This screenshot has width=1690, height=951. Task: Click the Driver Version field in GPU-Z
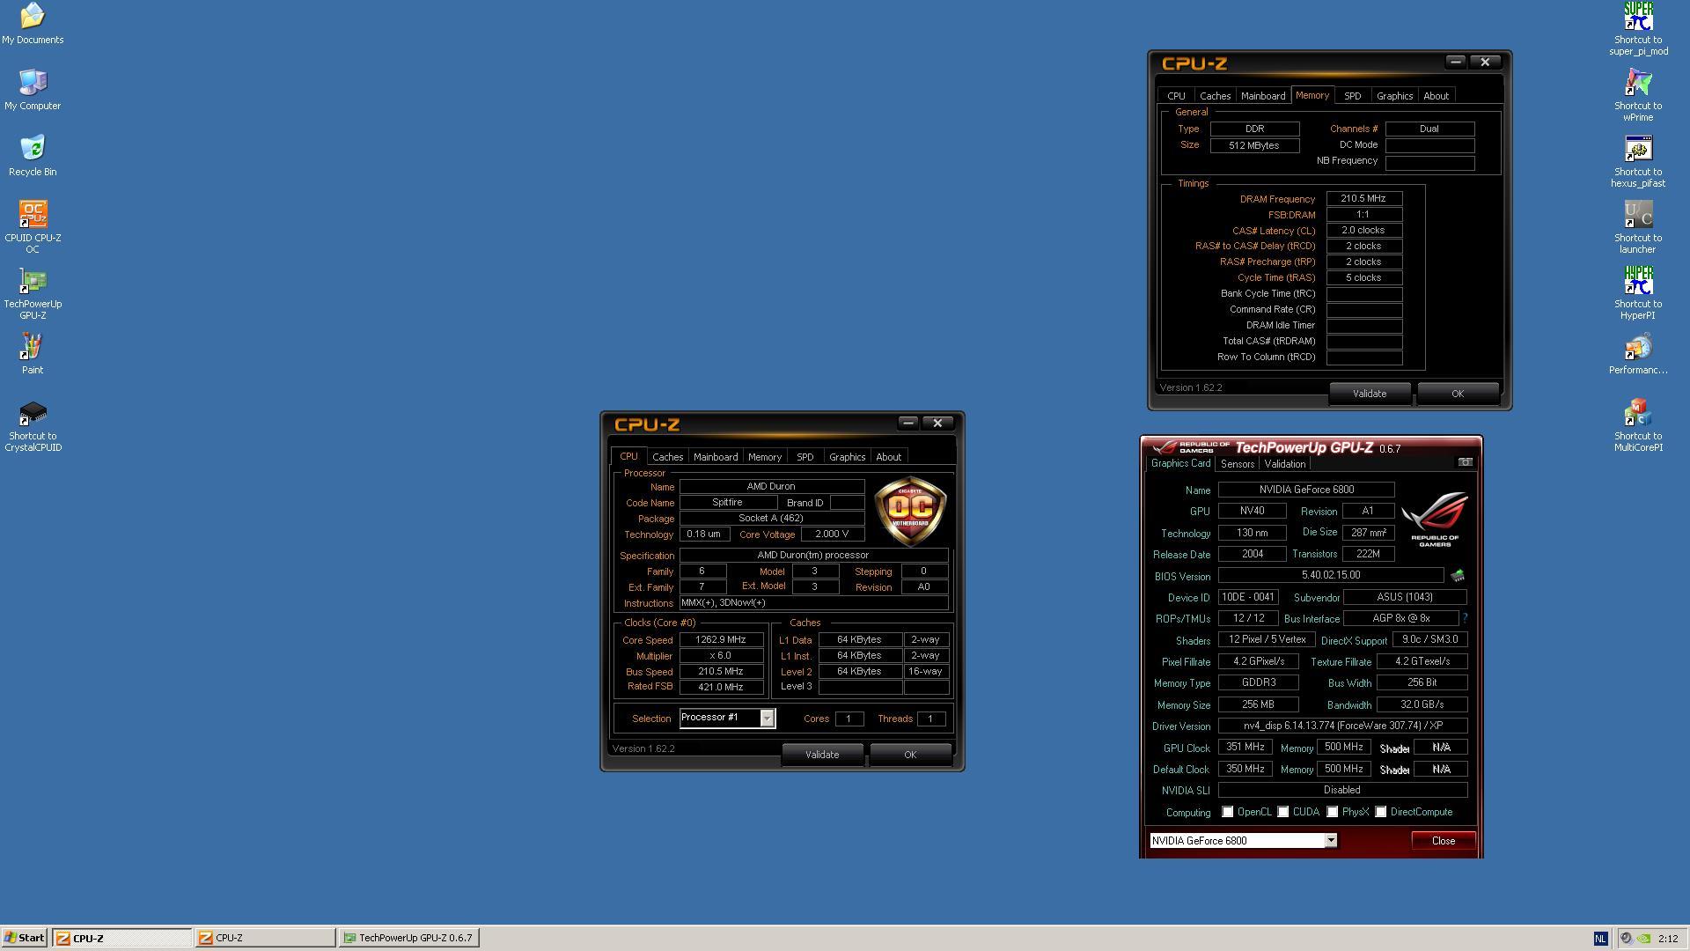click(x=1342, y=726)
